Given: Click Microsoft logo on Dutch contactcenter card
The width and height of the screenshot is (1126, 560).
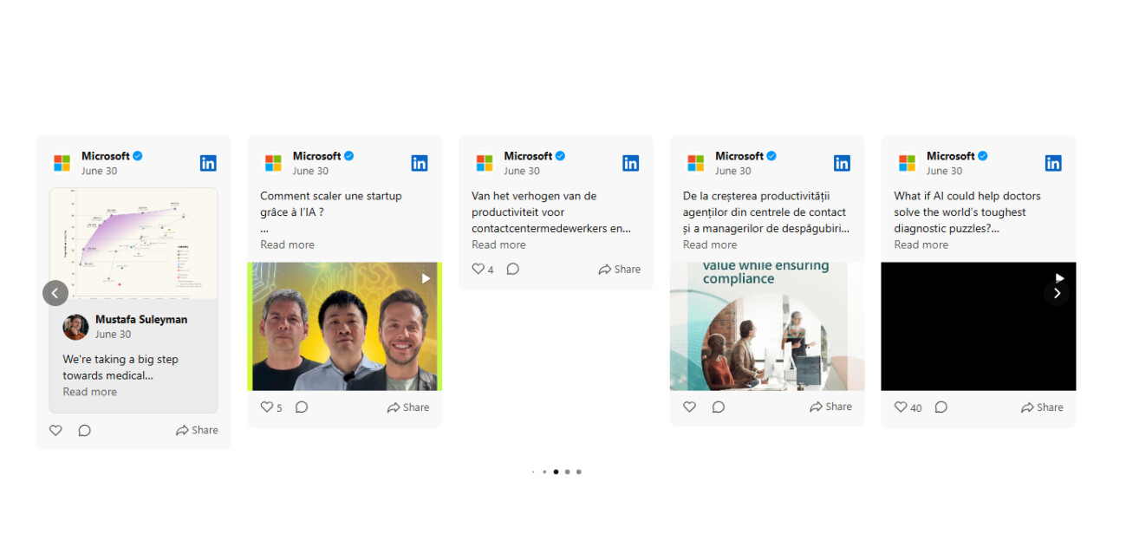Looking at the screenshot, I should [x=485, y=163].
